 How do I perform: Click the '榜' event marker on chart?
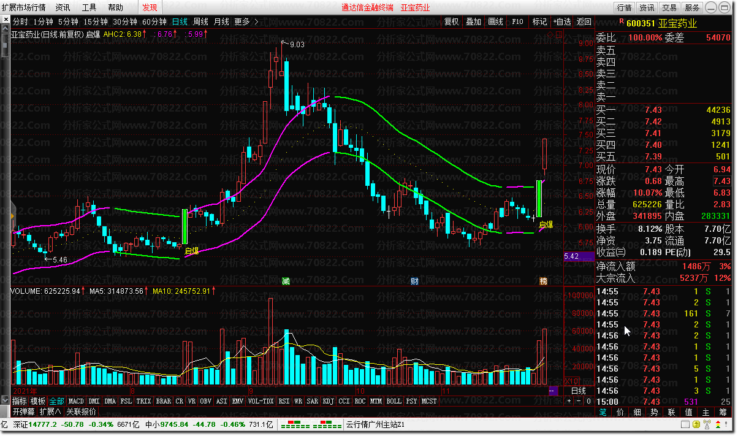click(543, 281)
